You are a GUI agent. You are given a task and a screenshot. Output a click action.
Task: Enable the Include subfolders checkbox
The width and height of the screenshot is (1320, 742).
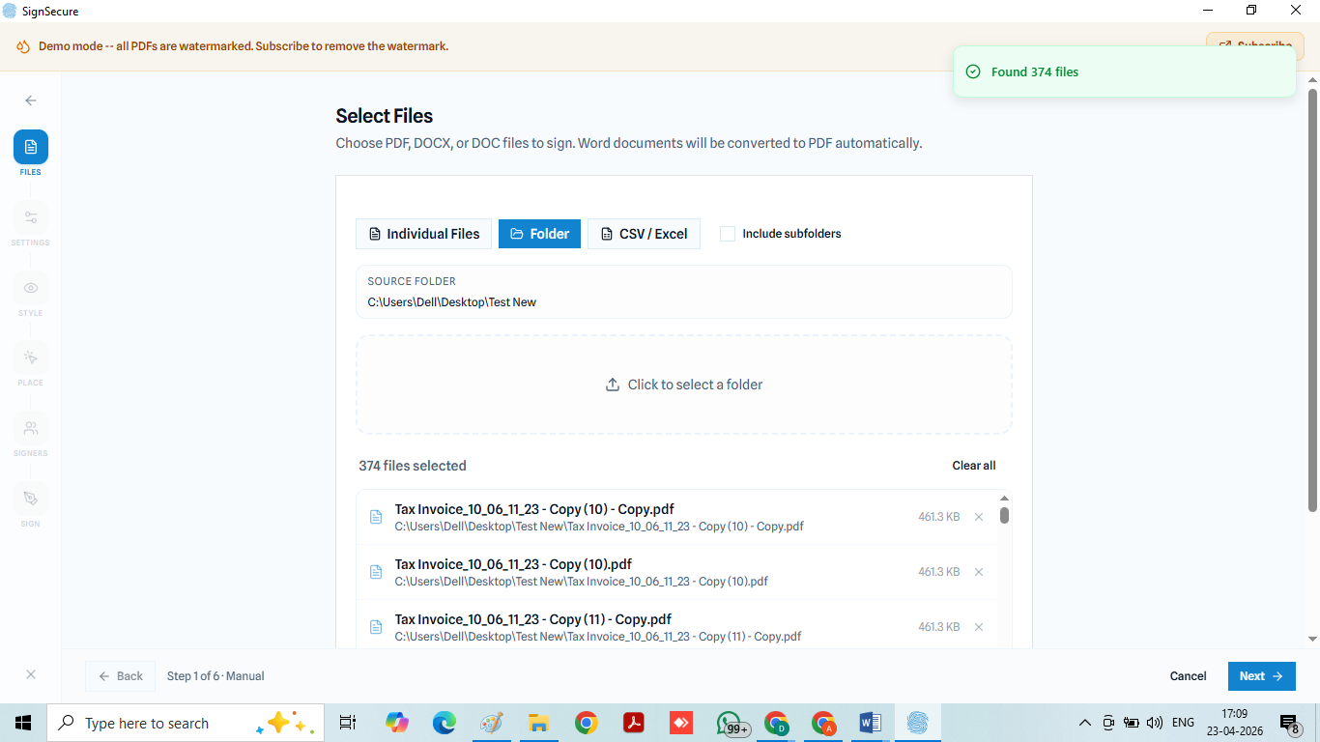click(x=728, y=234)
